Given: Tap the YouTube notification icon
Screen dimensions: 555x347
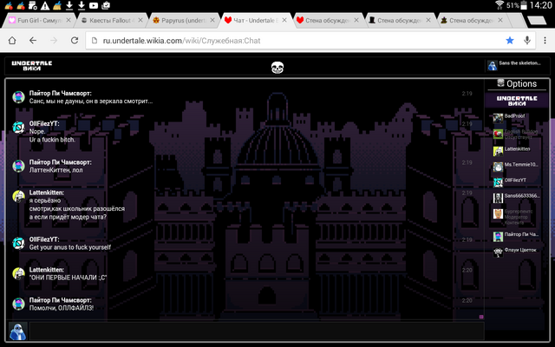Looking at the screenshot, I should 94,5.
